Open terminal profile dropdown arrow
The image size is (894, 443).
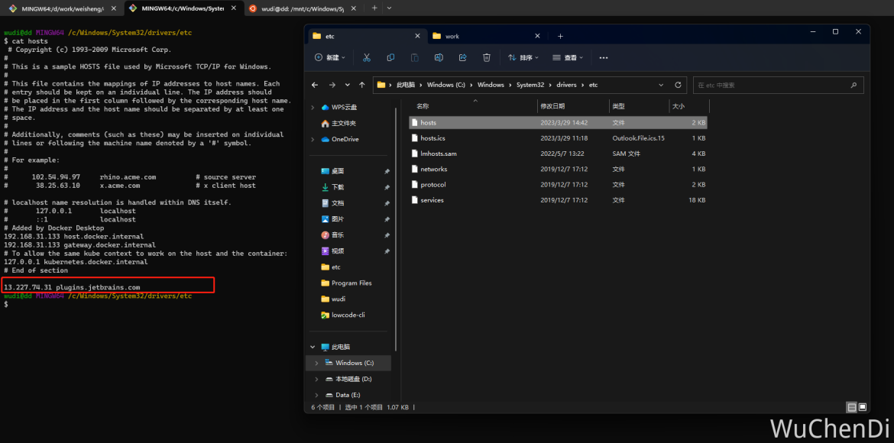coord(389,8)
